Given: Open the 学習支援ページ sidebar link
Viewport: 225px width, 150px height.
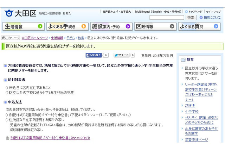Looking at the screenshot, I should (x=197, y=140).
